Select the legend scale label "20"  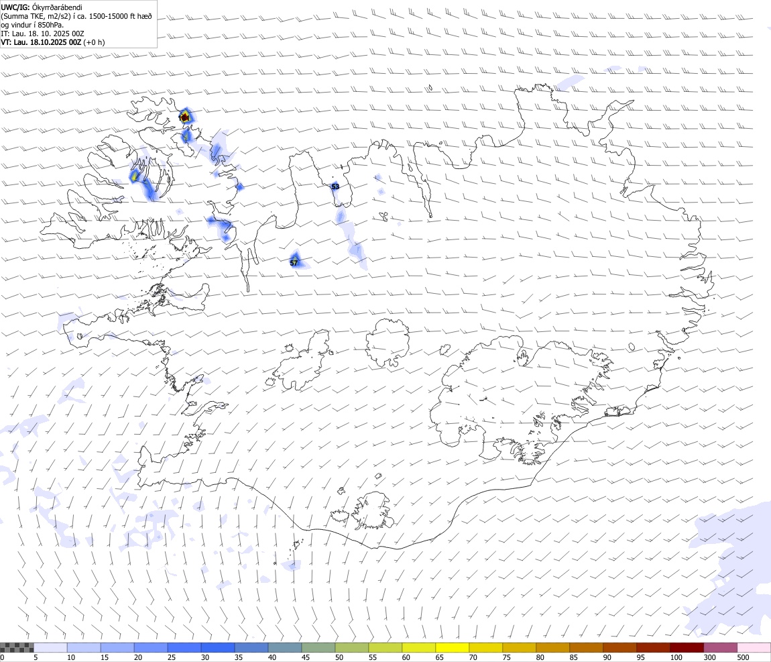coord(138,657)
